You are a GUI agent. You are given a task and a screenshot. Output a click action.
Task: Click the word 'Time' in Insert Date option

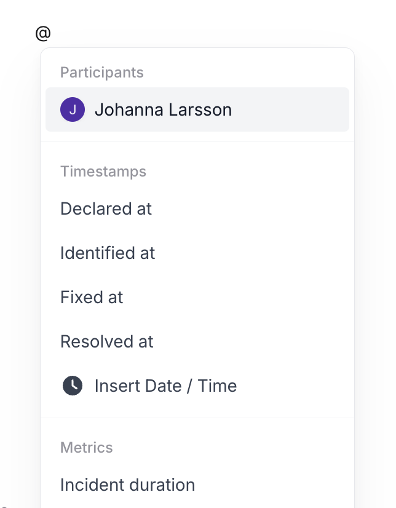pyautogui.click(x=218, y=386)
